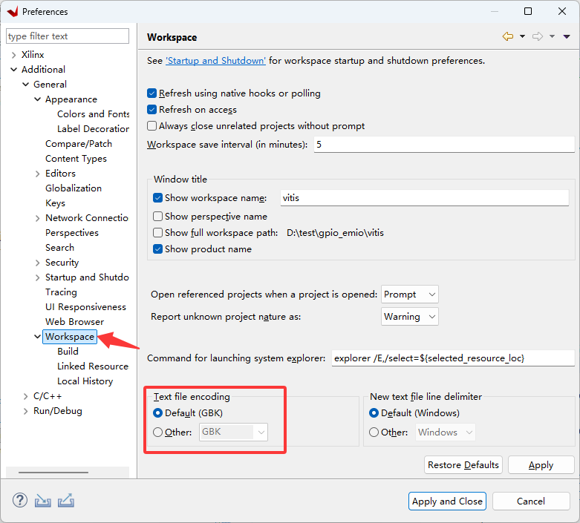Open the Prompt referenced projects dropdown

(x=409, y=295)
